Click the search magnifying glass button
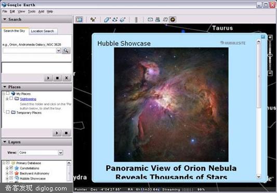This screenshot has height=193, width=277. coord(66,50)
